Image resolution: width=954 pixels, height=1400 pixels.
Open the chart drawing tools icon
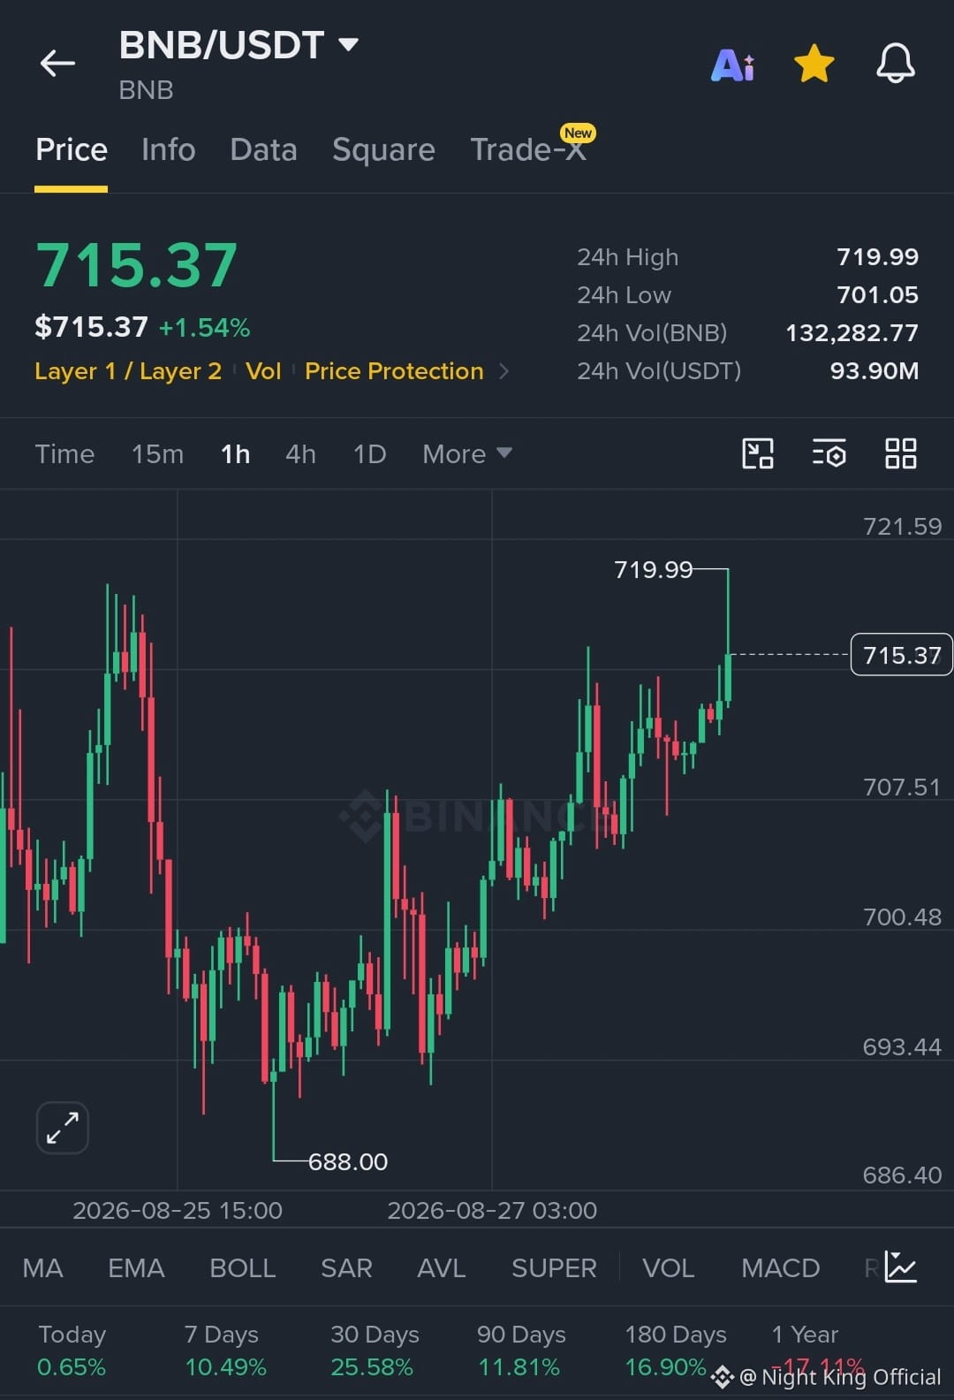[x=757, y=453]
